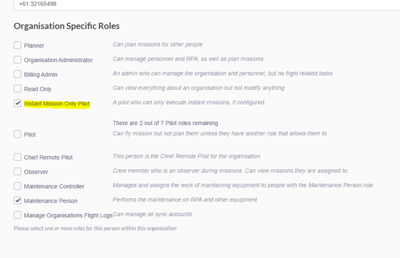Select the Read Only role checkbox
The height and width of the screenshot is (258, 400).
(18, 89)
